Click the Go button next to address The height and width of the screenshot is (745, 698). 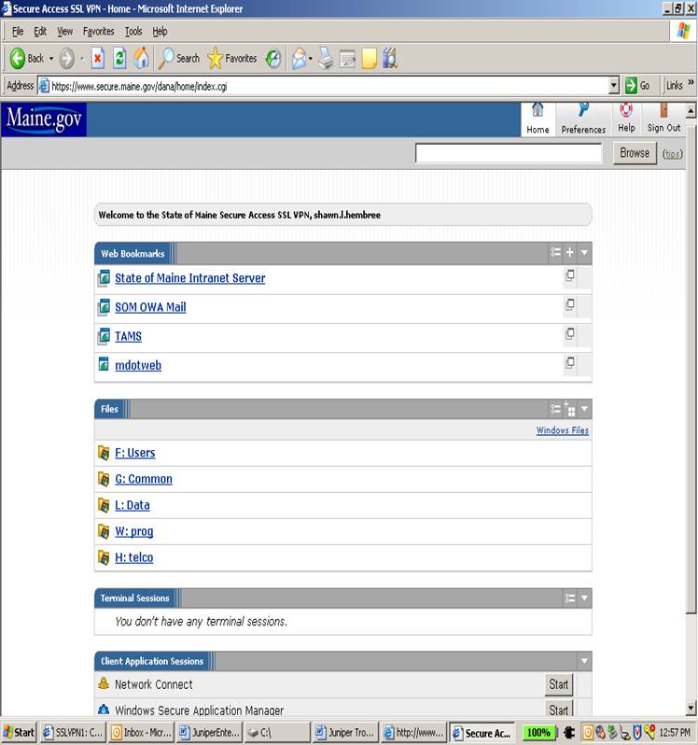[x=637, y=86]
